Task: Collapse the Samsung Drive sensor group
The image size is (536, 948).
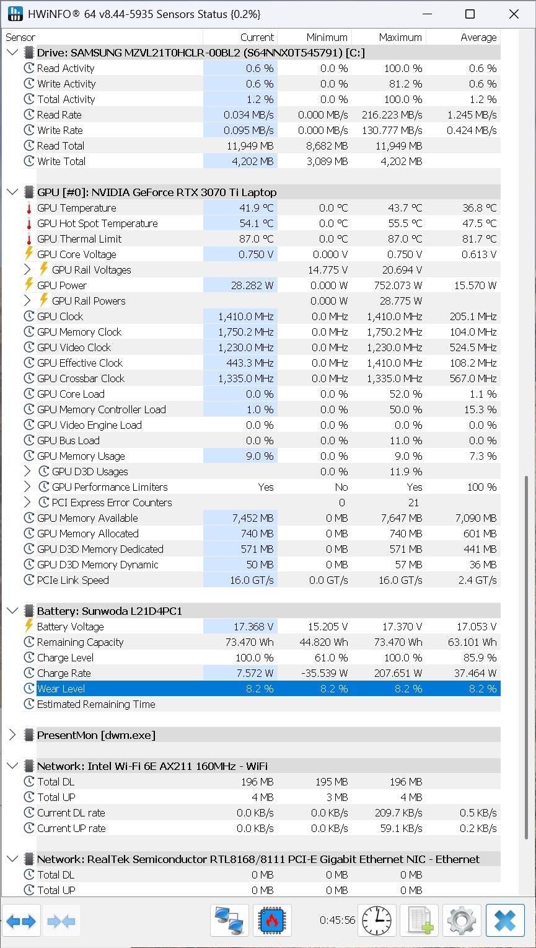Action: click(x=12, y=53)
